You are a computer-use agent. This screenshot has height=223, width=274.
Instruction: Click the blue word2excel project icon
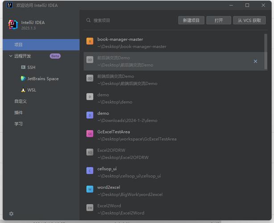(x=90, y=189)
